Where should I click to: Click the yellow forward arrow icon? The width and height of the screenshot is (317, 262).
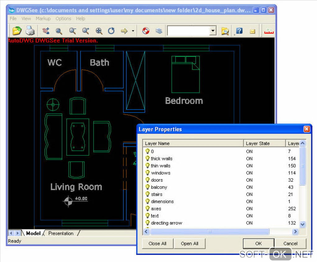pyautogui.click(x=124, y=31)
